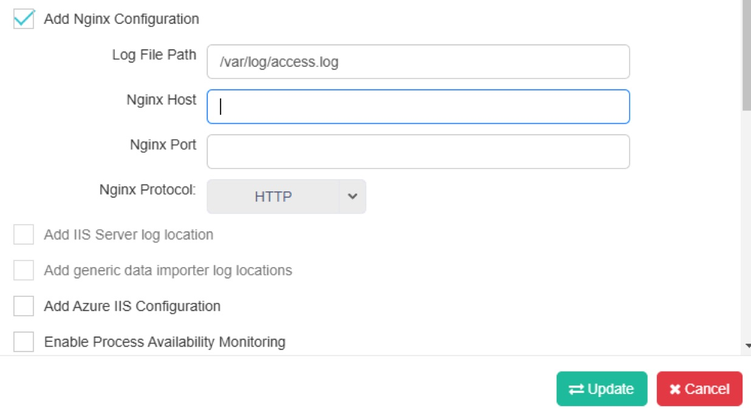Open the Nginx Protocol HTTP dropdown
Image resolution: width=751 pixels, height=419 pixels.
click(286, 196)
